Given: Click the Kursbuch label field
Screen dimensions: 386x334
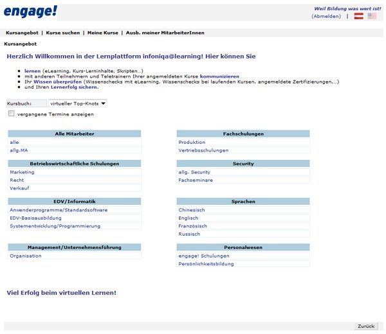Looking at the screenshot, I should point(26,103).
